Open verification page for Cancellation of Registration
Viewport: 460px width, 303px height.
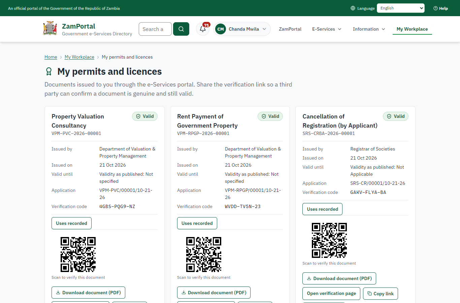[331, 294]
